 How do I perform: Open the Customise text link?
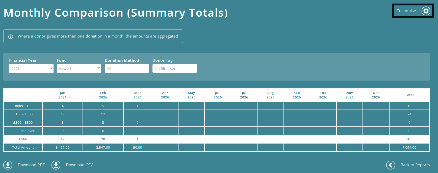(x=406, y=11)
